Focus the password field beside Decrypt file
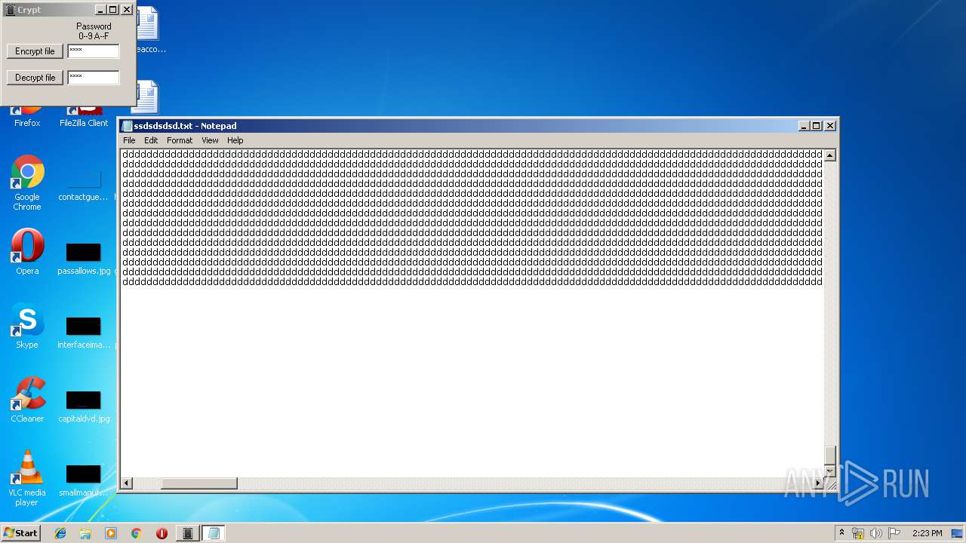966x543 pixels. 94,78
